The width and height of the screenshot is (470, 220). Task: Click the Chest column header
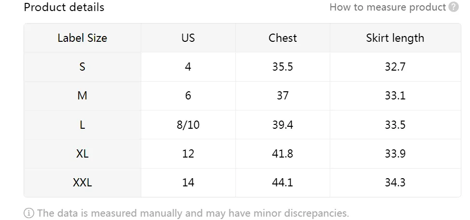[282, 38]
